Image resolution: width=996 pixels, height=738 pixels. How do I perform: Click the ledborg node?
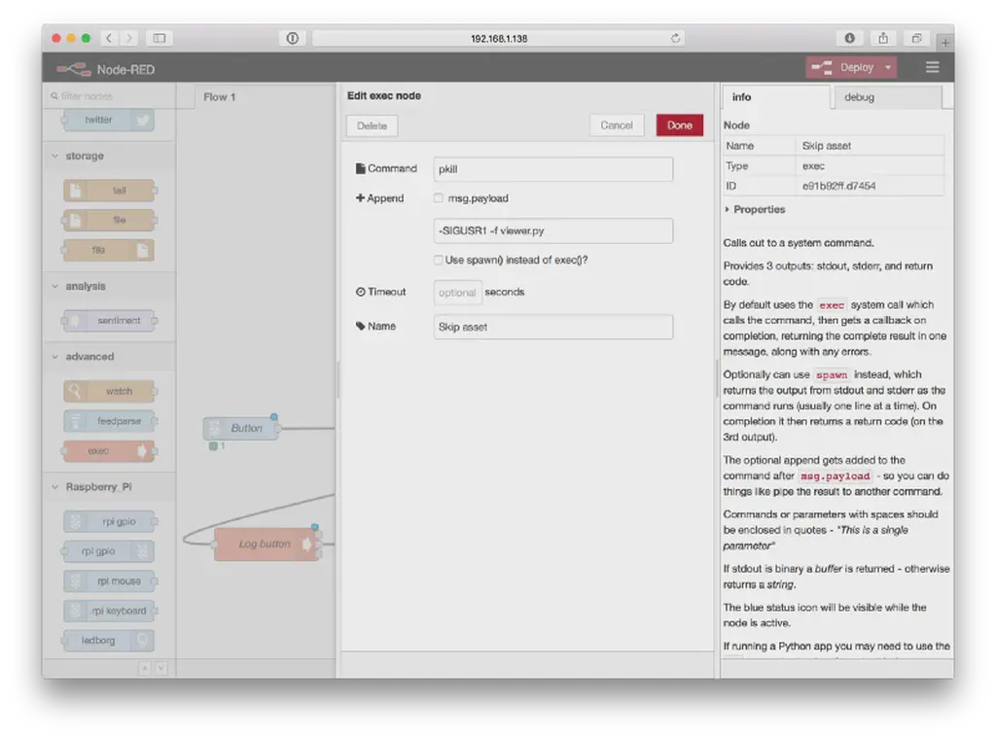tap(109, 641)
